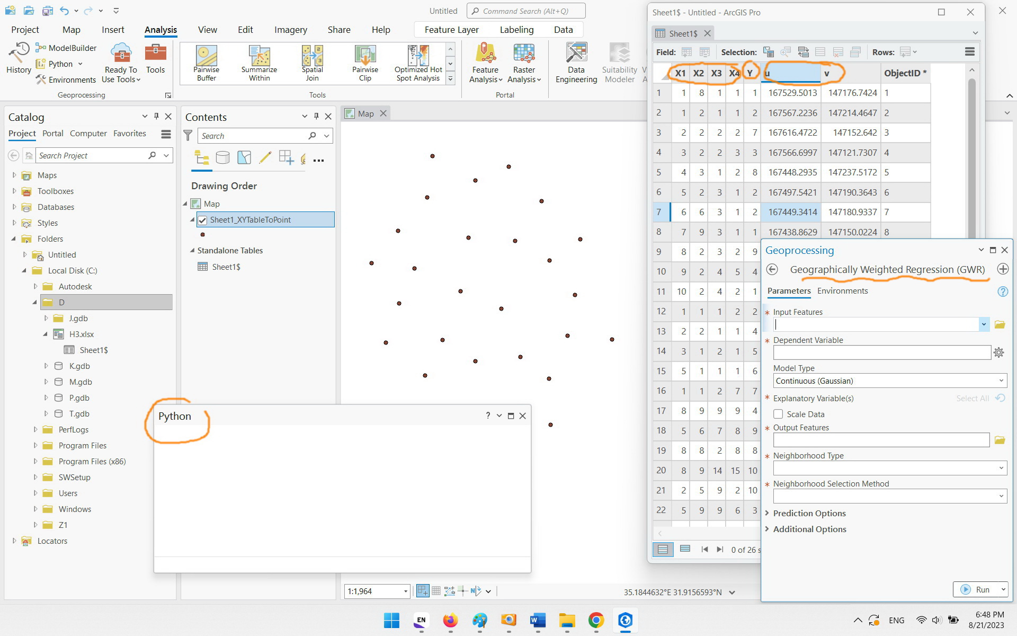Click the Optimized Hot Spot Analysis tool
The image size is (1017, 636).
418,63
